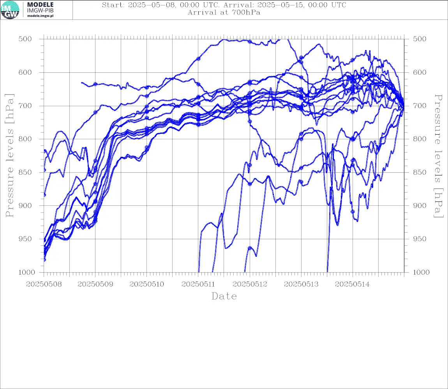This screenshot has height=389, width=448.
Task: Click the left axis value 900
Action: 25,205
